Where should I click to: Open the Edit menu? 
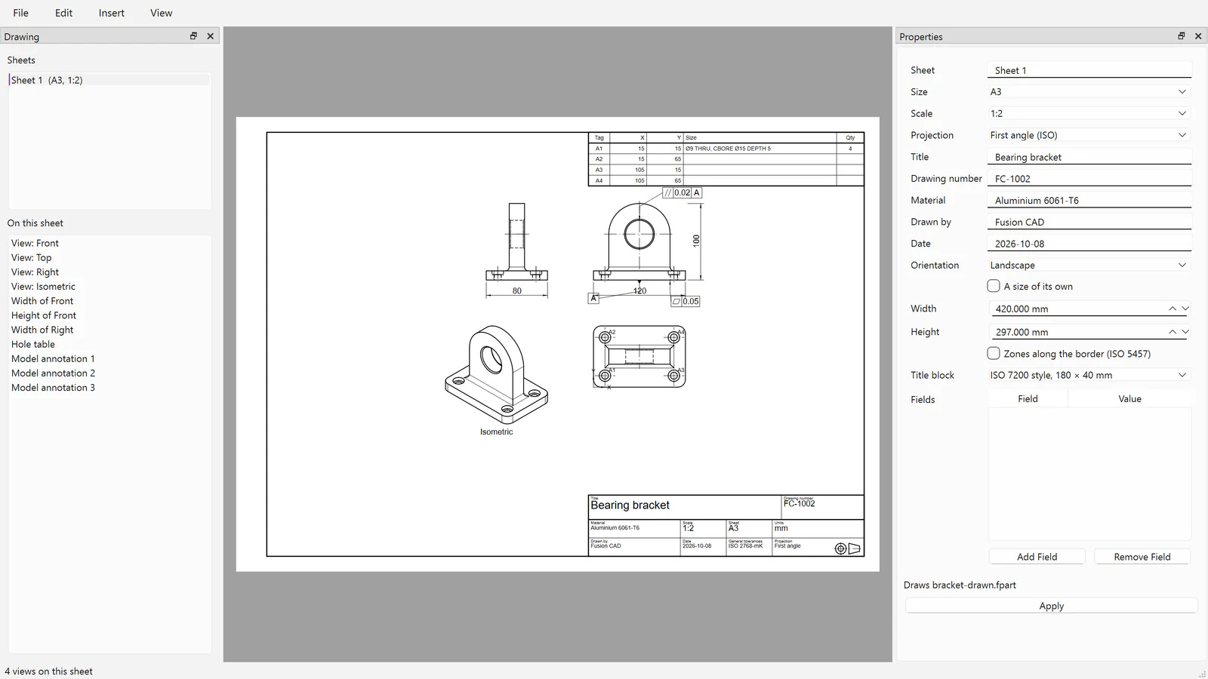click(x=64, y=13)
